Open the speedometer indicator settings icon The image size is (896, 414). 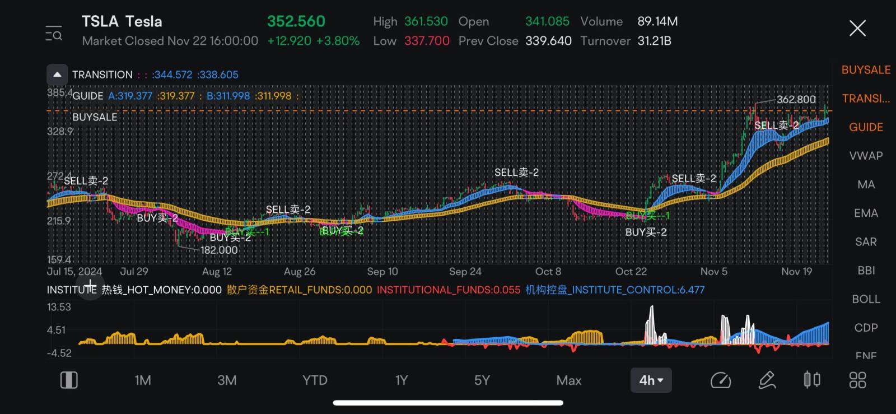[x=721, y=380]
